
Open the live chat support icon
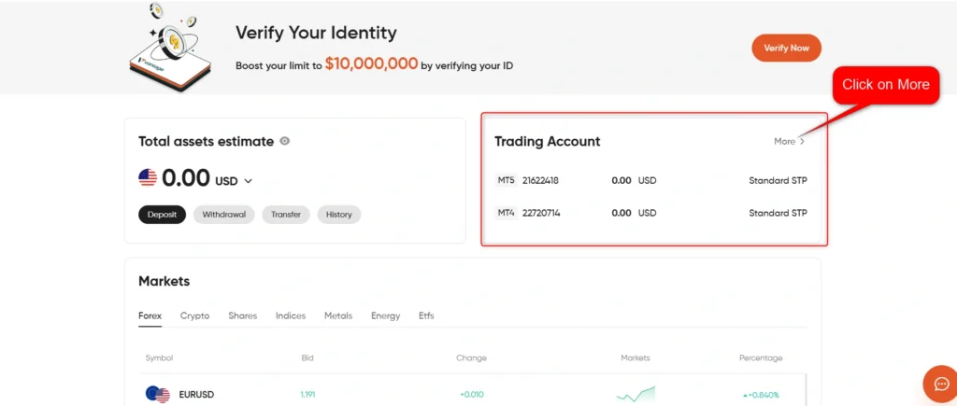(x=940, y=384)
